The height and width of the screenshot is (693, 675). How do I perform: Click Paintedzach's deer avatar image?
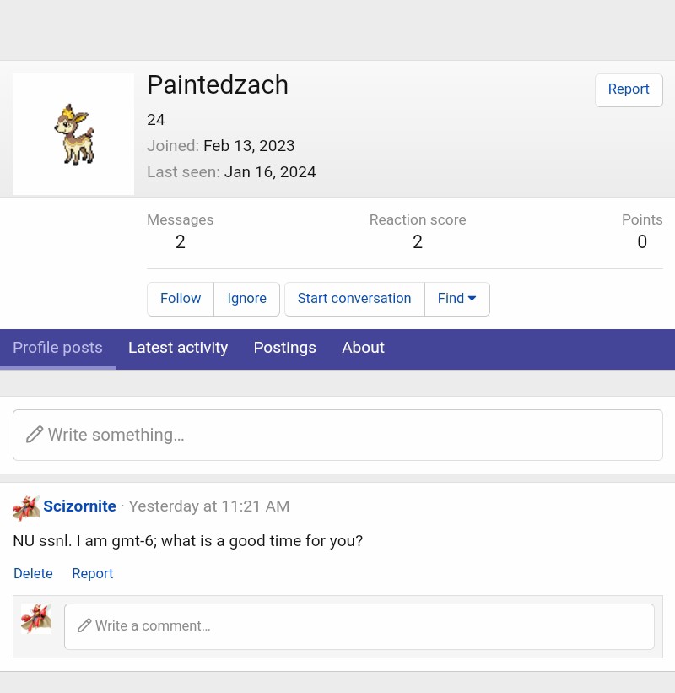(x=73, y=134)
